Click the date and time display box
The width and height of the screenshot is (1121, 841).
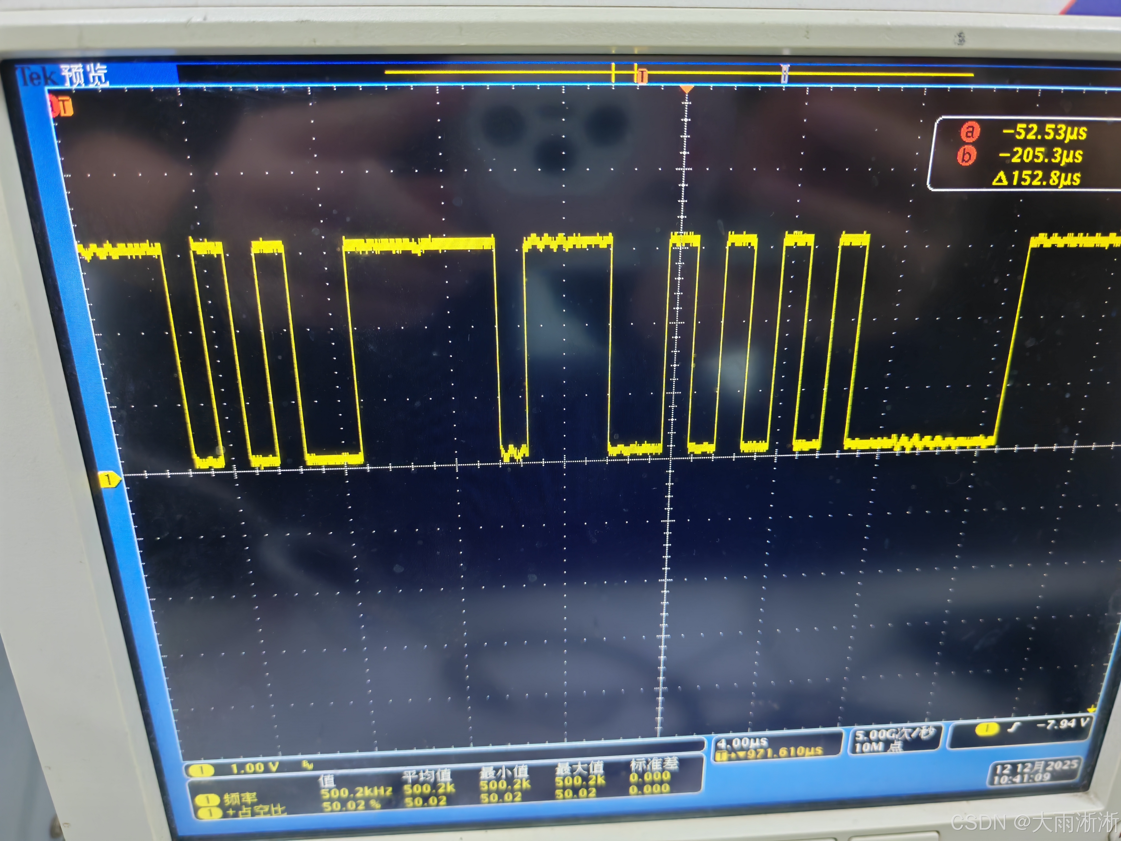coord(1034,772)
